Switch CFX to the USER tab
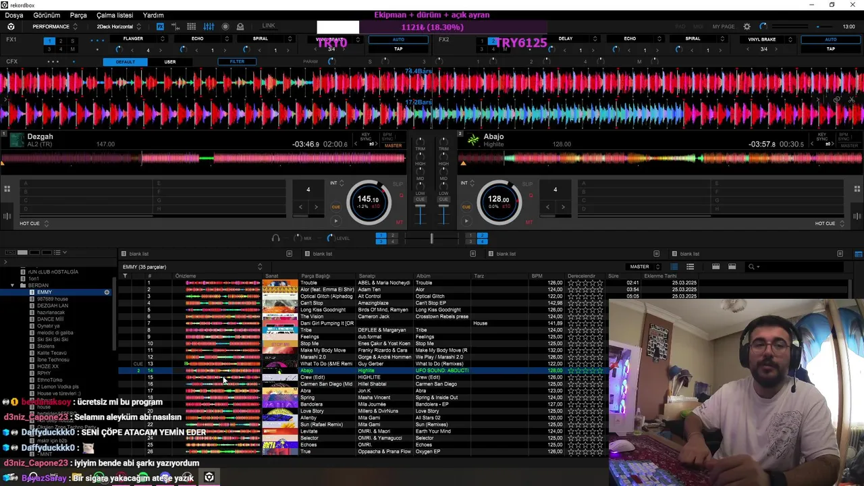This screenshot has width=864, height=486. coord(170,61)
